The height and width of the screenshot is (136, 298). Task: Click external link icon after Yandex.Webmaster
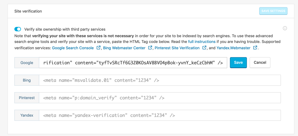click(x=255, y=48)
